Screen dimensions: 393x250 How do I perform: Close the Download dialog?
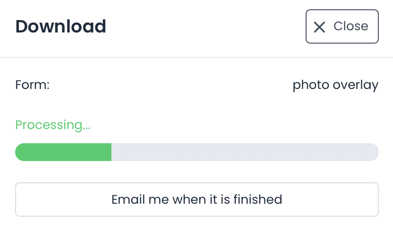click(342, 27)
